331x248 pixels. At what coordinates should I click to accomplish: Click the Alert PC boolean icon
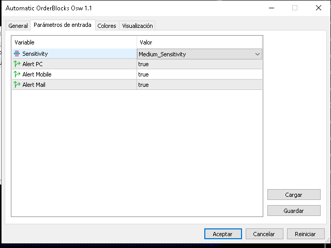coord(17,64)
